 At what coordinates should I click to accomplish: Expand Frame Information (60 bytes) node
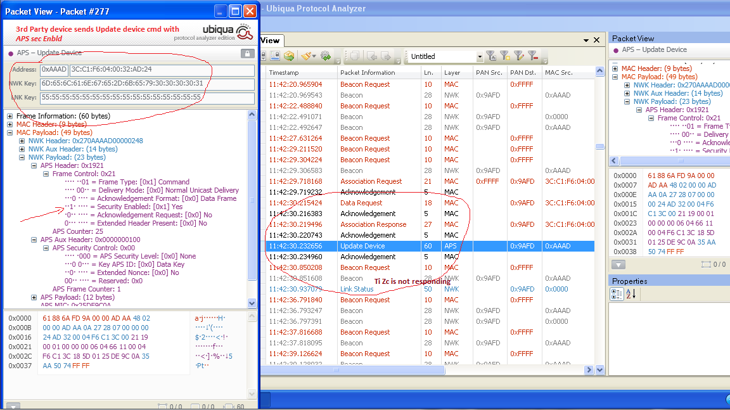tap(10, 116)
